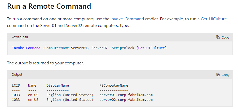Follow the Get-UICulture link in the paragraph
238x109 pixels.
[214, 19]
